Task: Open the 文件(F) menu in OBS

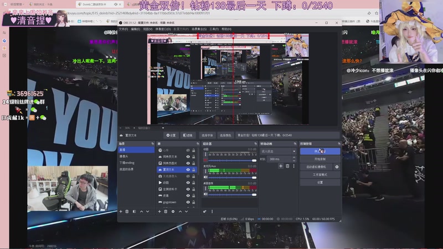Action: pos(123,29)
